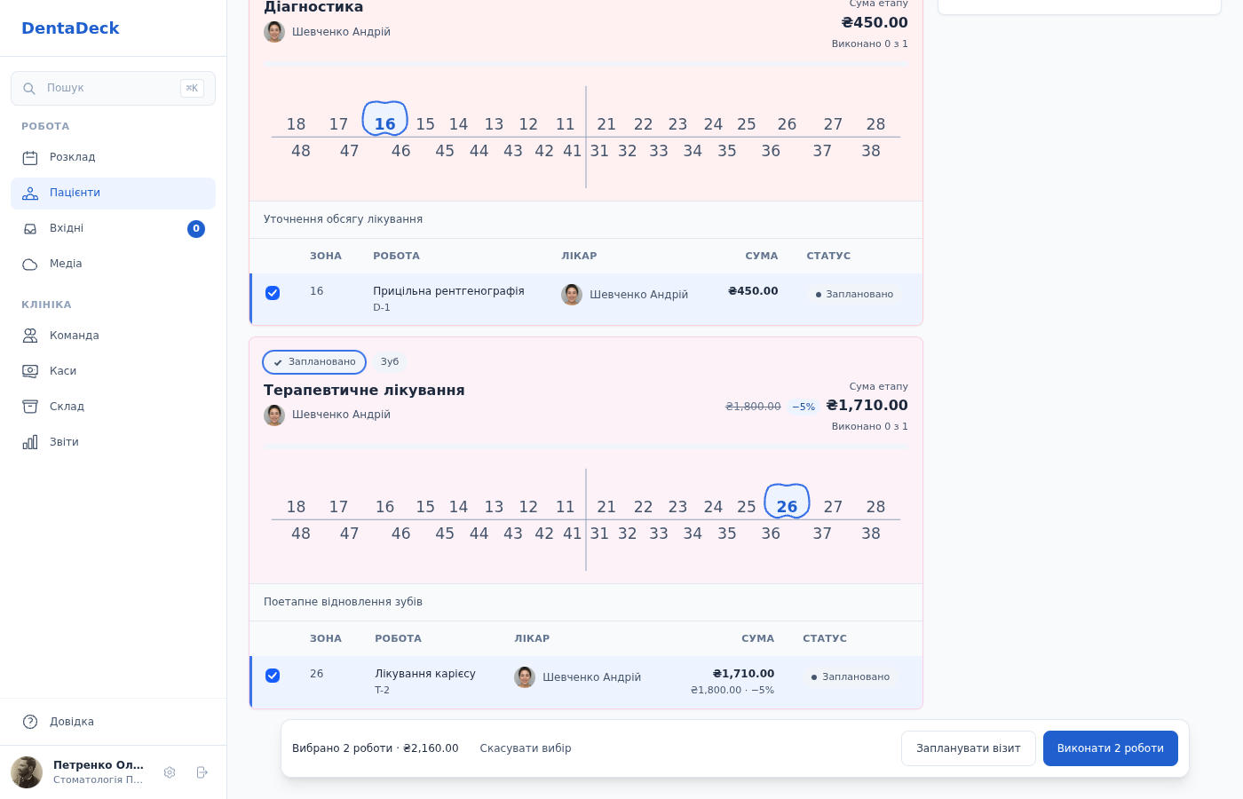The width and height of the screenshot is (1243, 799).
Task: Uncheck the Лікування карієсу row checkbox
Action: tap(273, 676)
